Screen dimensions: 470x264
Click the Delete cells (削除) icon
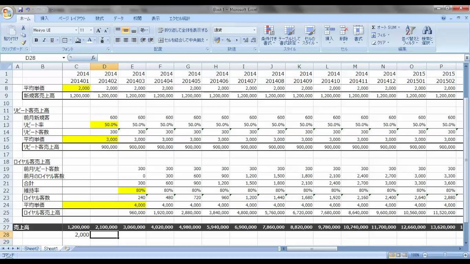coord(344,30)
